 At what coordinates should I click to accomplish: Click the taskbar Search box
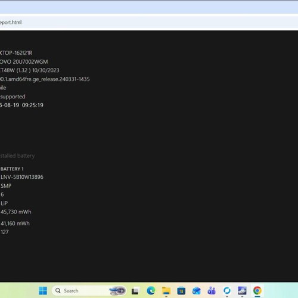(89, 291)
